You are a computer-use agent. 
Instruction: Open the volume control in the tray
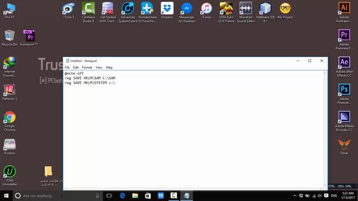[319, 196]
